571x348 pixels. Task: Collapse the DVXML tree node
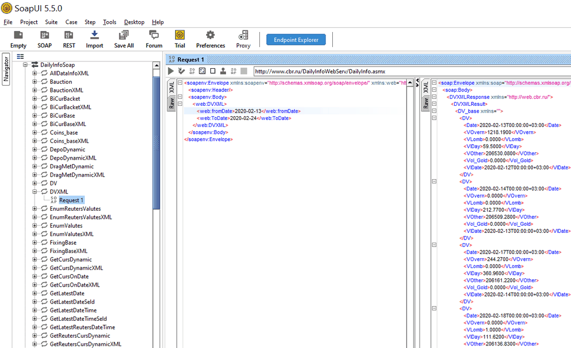[x=35, y=192]
